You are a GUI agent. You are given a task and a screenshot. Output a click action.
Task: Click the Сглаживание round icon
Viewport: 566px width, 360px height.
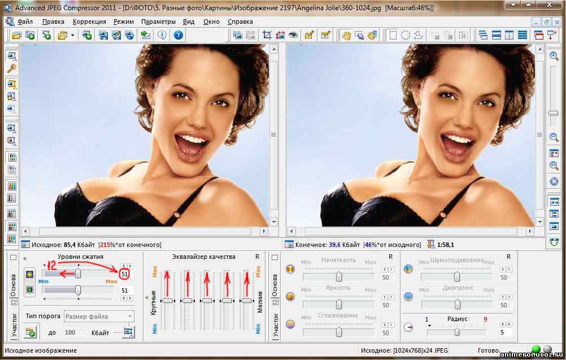(x=290, y=324)
